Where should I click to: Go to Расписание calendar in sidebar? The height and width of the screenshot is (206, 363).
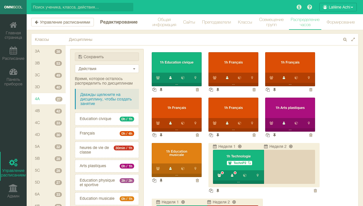pos(13,54)
